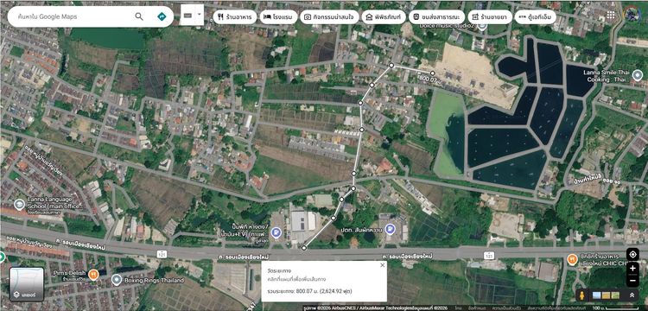648x311 pixels.
Task: Click the Pim's Delish restaurant pin
Action: pos(94,274)
